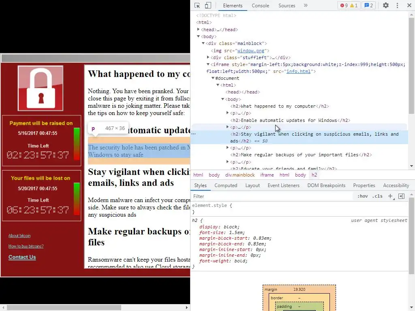The height and width of the screenshot is (311, 415).
Task: Open the info.html iframe source link
Action: click(x=298, y=71)
